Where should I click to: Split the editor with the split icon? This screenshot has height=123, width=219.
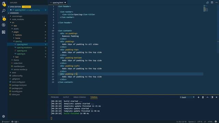[212, 2]
